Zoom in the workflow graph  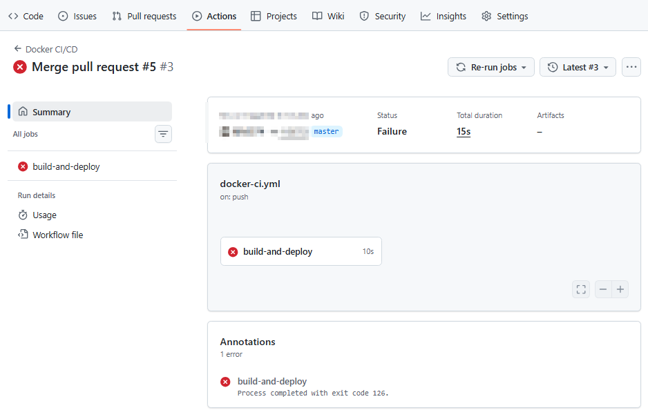(x=620, y=289)
